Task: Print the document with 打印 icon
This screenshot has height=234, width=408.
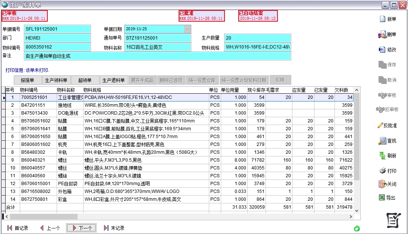Action: pos(382,171)
